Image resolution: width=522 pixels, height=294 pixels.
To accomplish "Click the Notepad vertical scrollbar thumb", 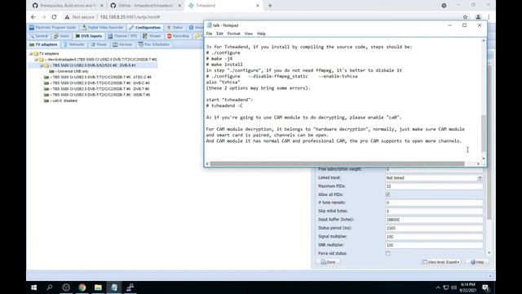I will (x=484, y=133).
